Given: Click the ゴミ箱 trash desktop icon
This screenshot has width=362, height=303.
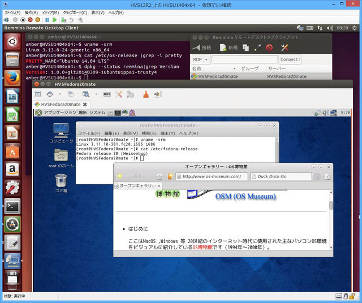Looking at the screenshot, I should [61, 183].
